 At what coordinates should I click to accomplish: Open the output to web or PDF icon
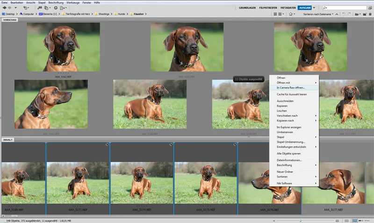(x=63, y=8)
